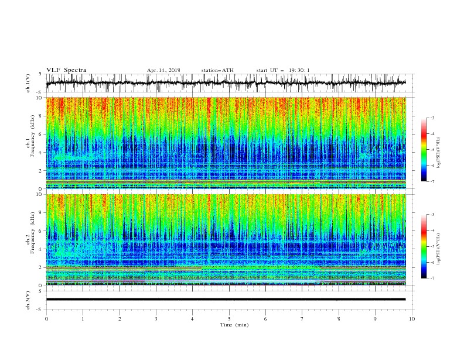The width and height of the screenshot is (464, 358).
Task: Click the ch.2 spectrogram color bar
Action: coord(424,246)
